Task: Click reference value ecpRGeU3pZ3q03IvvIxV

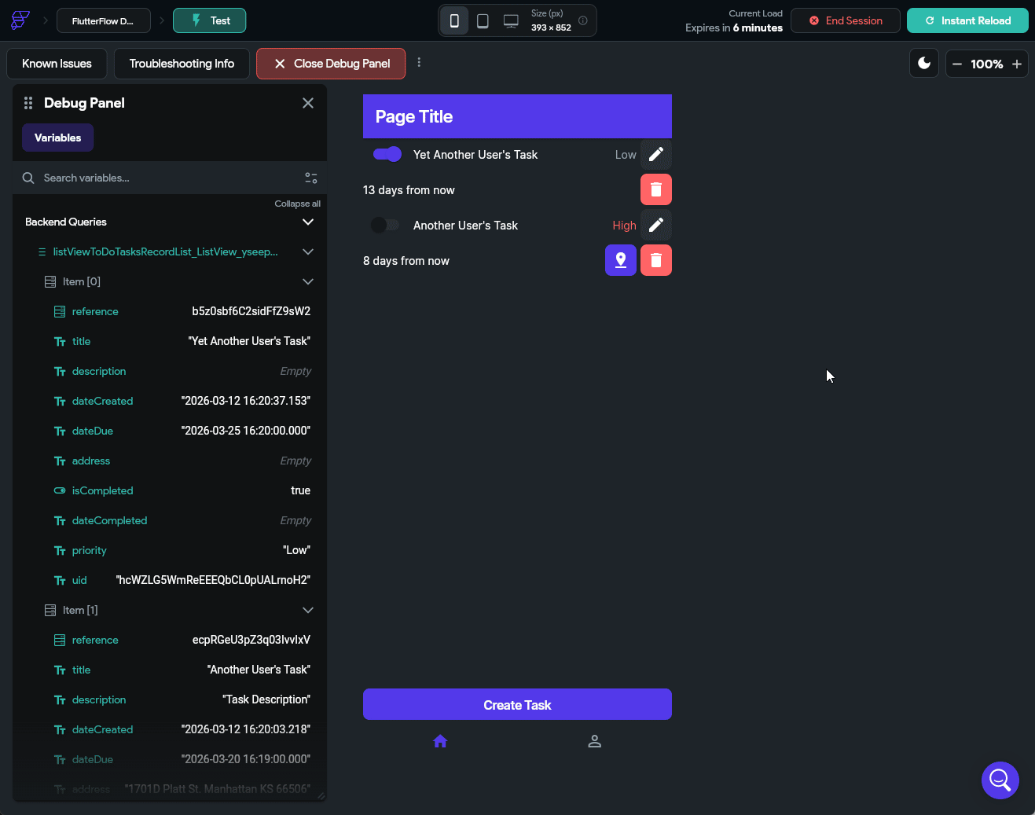Action: tap(251, 640)
